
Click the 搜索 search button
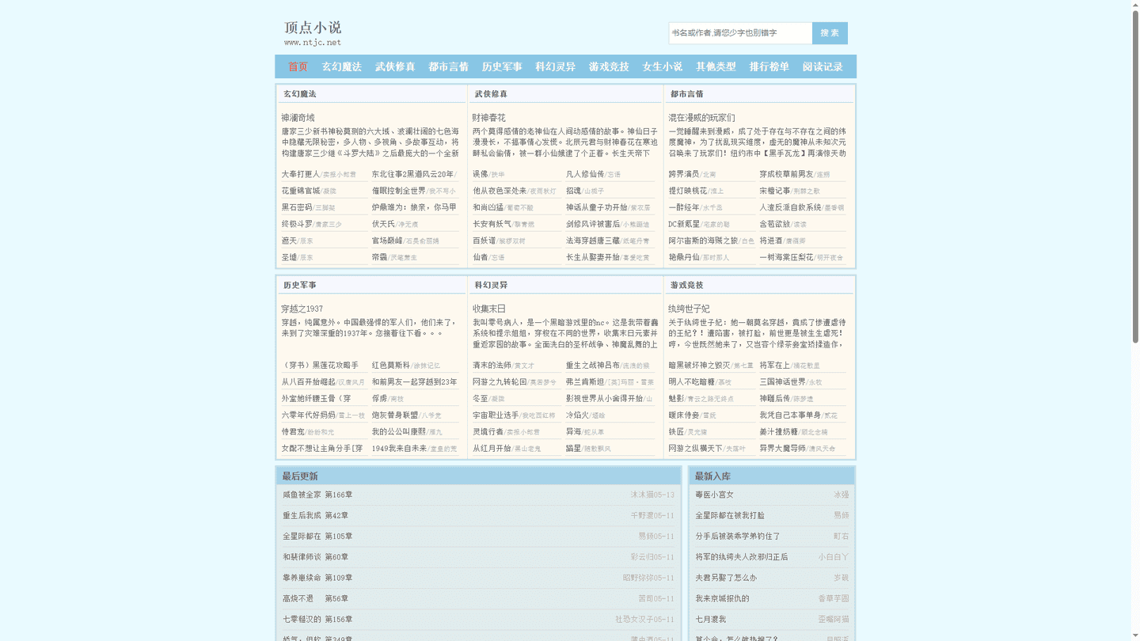tap(830, 33)
